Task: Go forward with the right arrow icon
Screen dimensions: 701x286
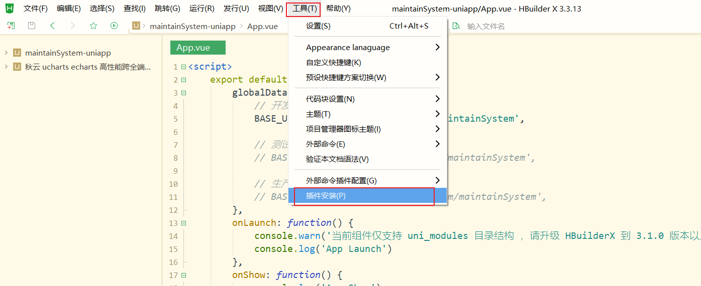Action: (73, 26)
